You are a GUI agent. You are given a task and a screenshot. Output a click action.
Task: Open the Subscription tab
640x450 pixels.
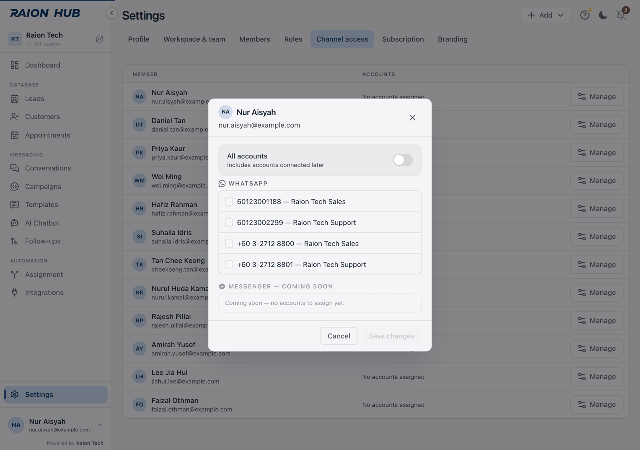click(403, 39)
